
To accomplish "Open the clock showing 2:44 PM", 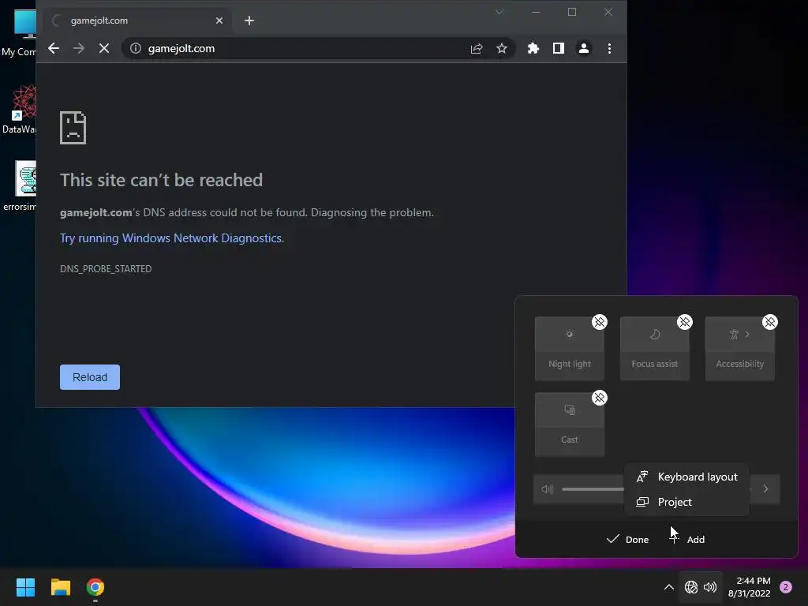I will click(749, 587).
